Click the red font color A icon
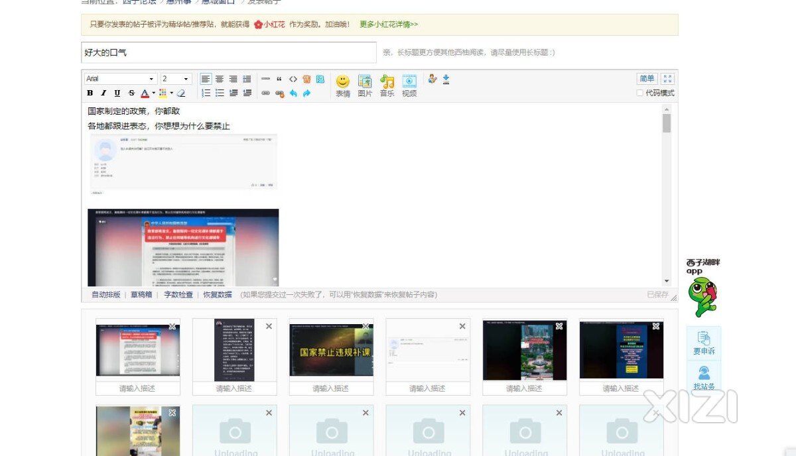Image resolution: width=796 pixels, height=456 pixels. tap(144, 93)
